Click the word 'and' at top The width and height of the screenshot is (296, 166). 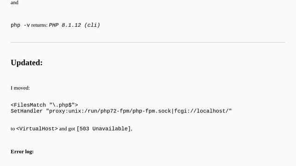(x=14, y=3)
